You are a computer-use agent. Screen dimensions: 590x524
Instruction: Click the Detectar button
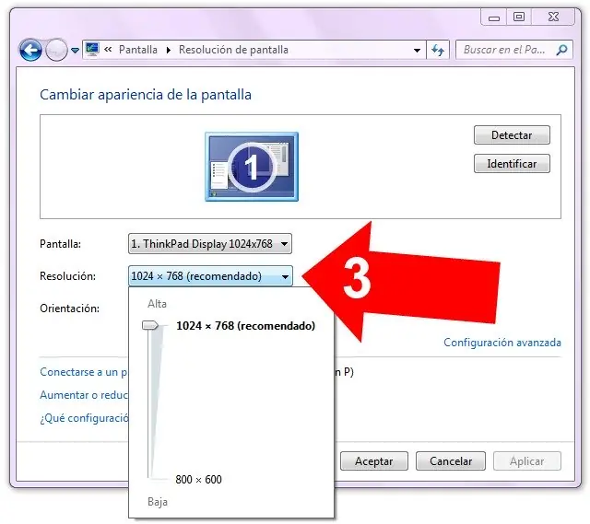pos(512,135)
